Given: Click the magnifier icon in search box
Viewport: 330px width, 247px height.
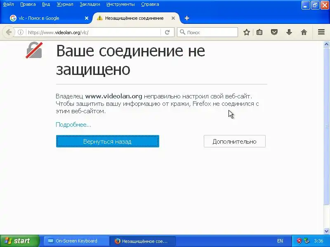Looking at the screenshot, I should tap(182, 32).
